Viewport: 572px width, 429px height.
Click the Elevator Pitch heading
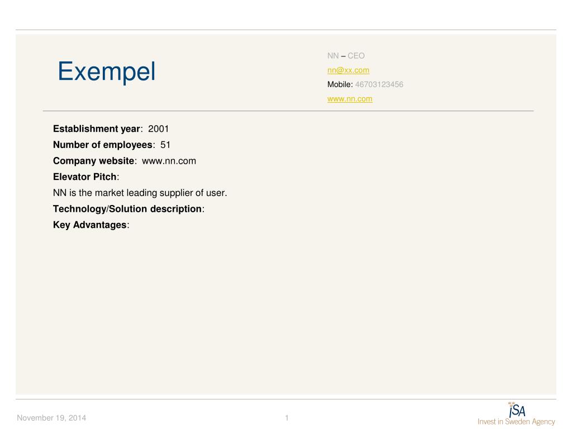tap(85, 177)
